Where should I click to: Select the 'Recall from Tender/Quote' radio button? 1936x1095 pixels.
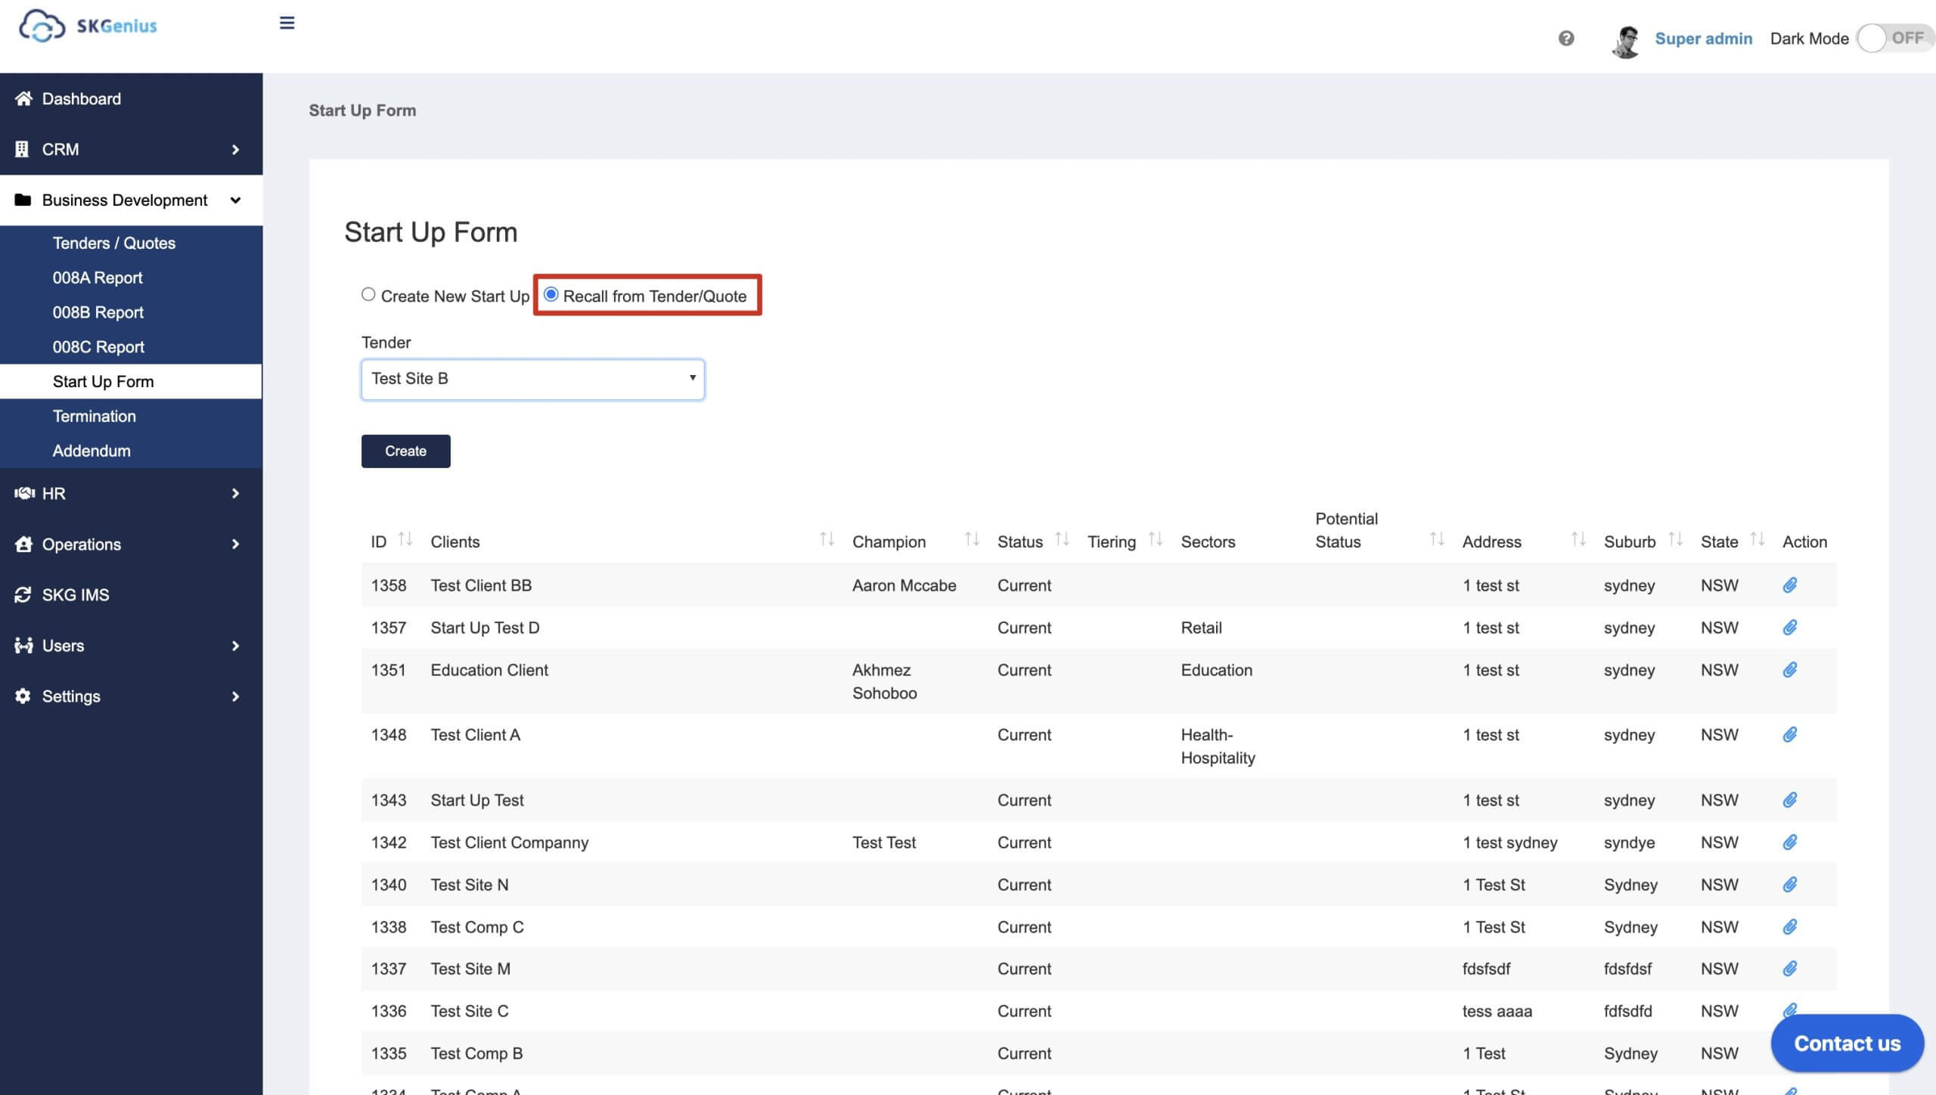[551, 295]
